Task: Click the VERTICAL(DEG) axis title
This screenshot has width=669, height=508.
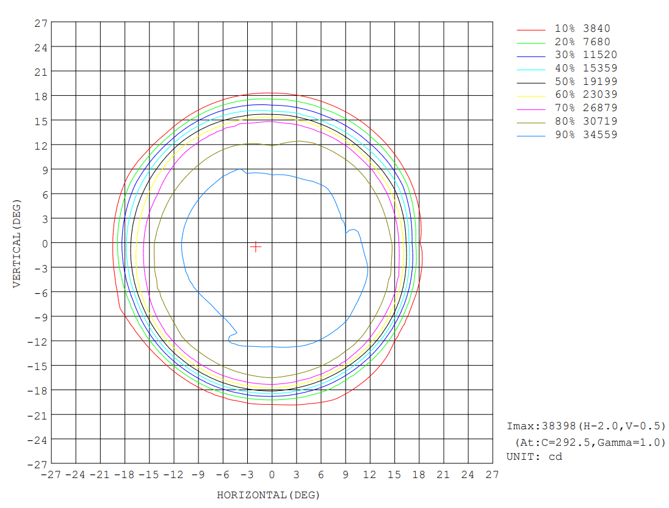Action: pyautogui.click(x=16, y=243)
